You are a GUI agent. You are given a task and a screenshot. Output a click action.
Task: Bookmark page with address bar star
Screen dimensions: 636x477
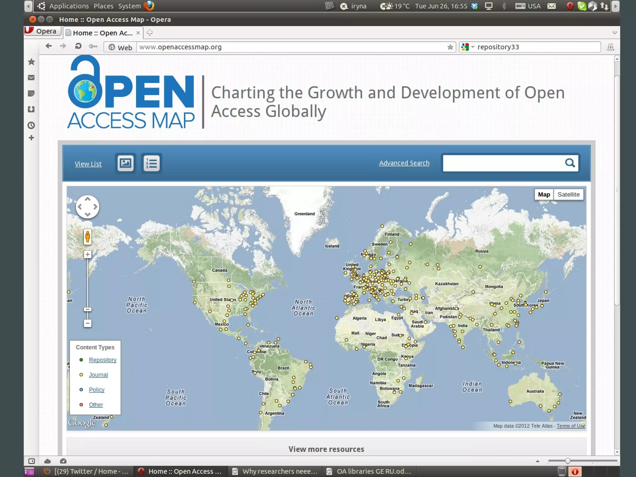point(450,47)
